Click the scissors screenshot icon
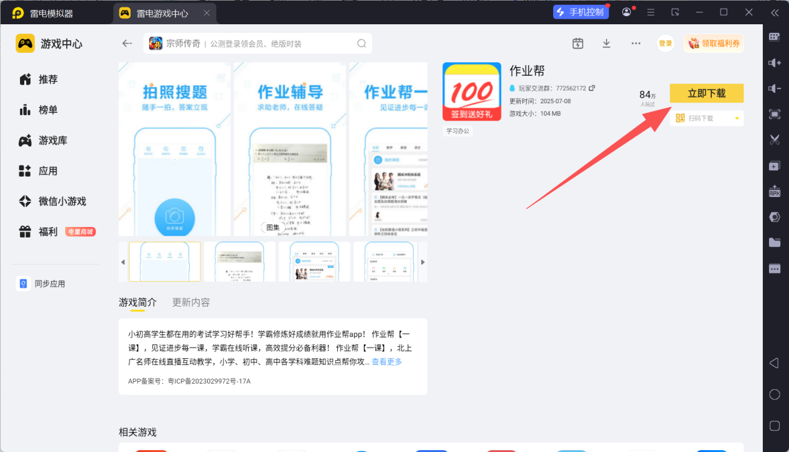 [775, 140]
